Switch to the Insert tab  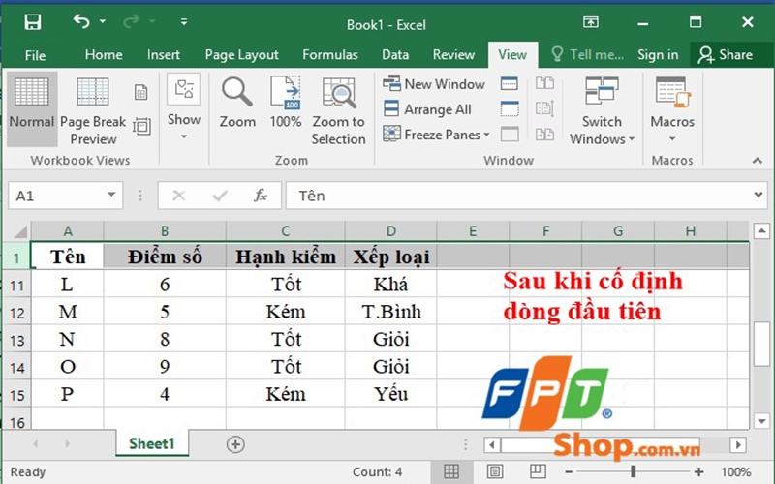(164, 55)
